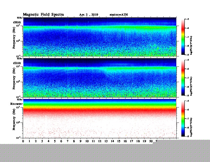Click hour tick label "17" on time axis
Viewport: 210px width, 162px height.
[132, 141]
